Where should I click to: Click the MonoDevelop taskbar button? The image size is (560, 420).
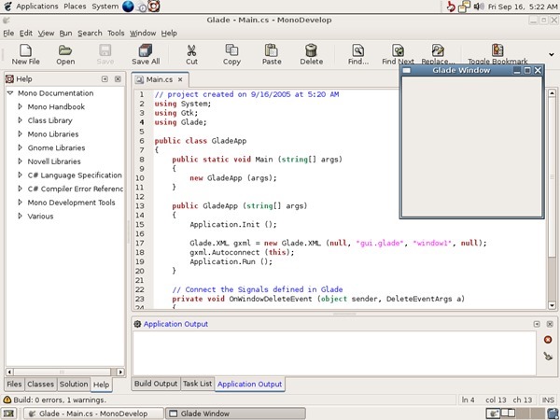point(93,413)
